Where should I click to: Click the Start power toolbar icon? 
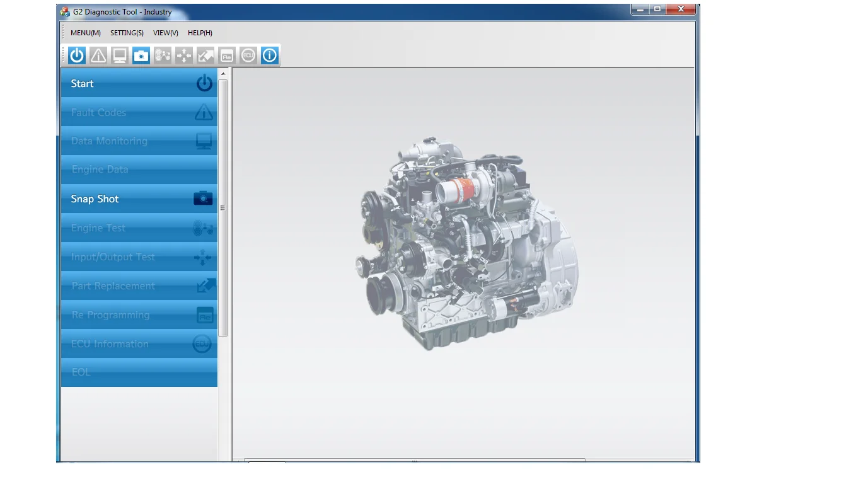(x=77, y=55)
